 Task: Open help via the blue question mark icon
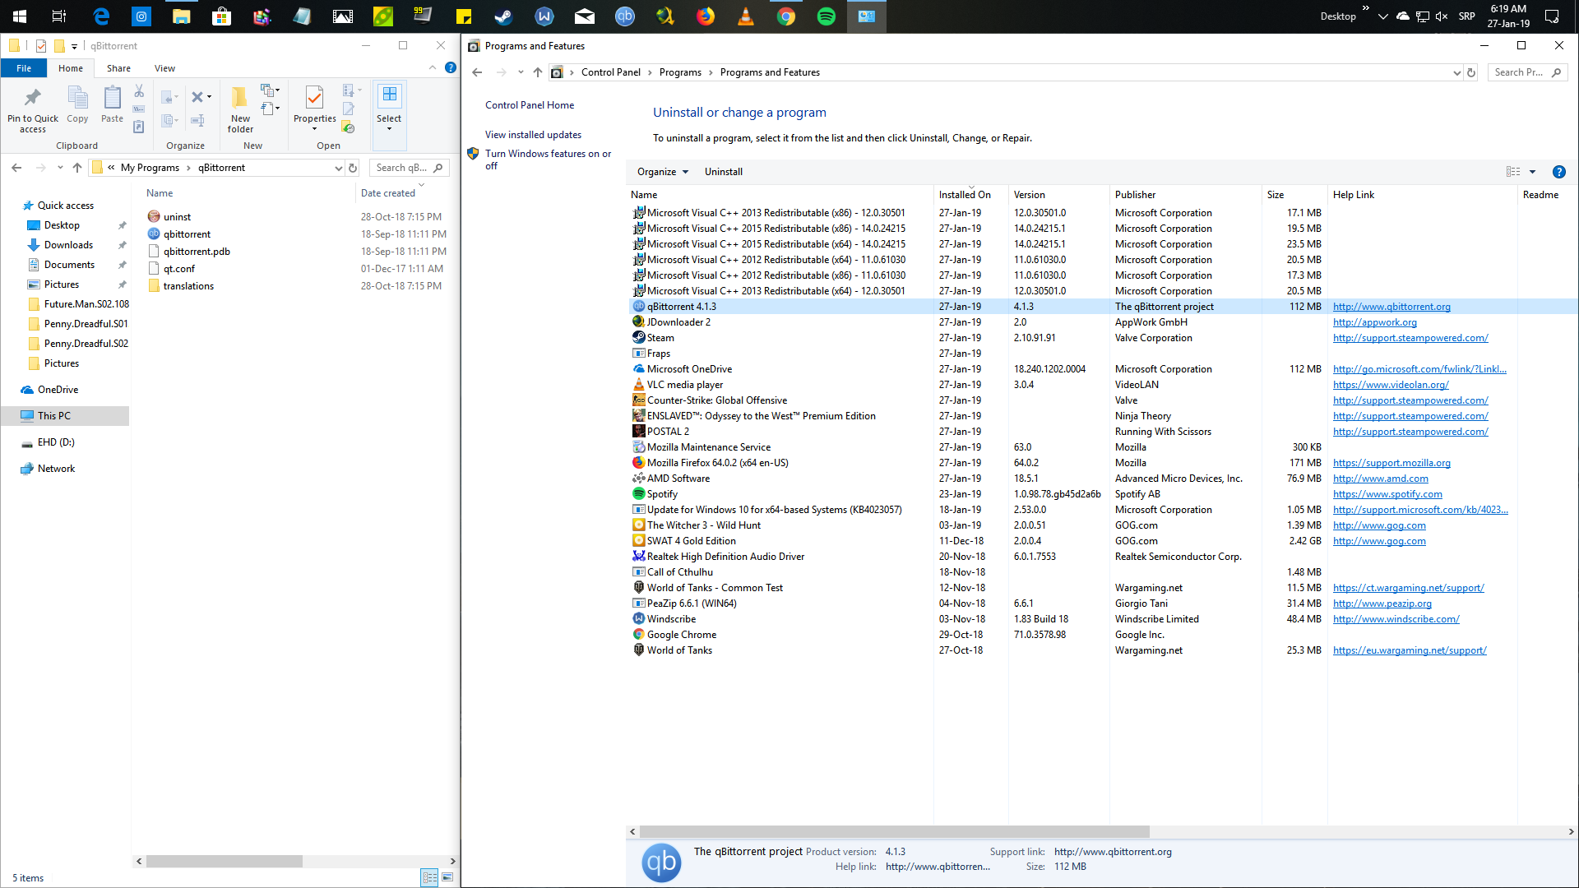(x=450, y=68)
